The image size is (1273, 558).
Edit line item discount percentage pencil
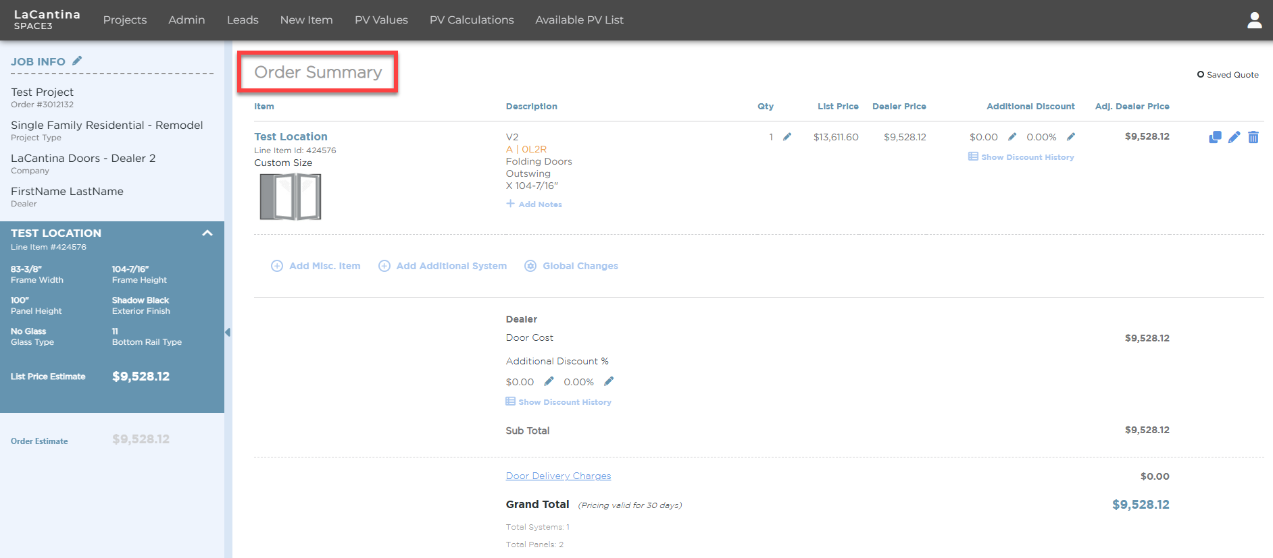coord(1071,136)
